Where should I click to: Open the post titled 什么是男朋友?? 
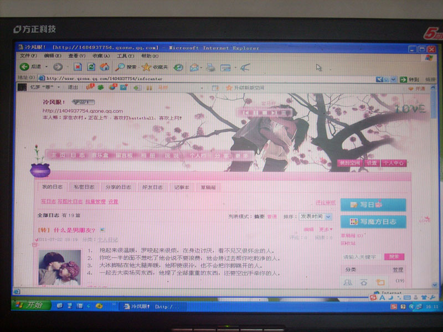[74, 230]
